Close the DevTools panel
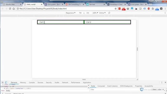Image resolution: width=167 pixels, height=94 pixels. coord(165,83)
